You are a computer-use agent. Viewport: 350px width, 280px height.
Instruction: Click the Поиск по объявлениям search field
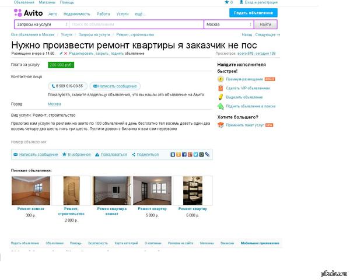click(x=136, y=24)
